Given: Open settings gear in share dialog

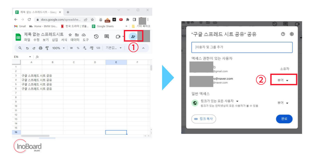Looking at the screenshot, I should [292, 34].
